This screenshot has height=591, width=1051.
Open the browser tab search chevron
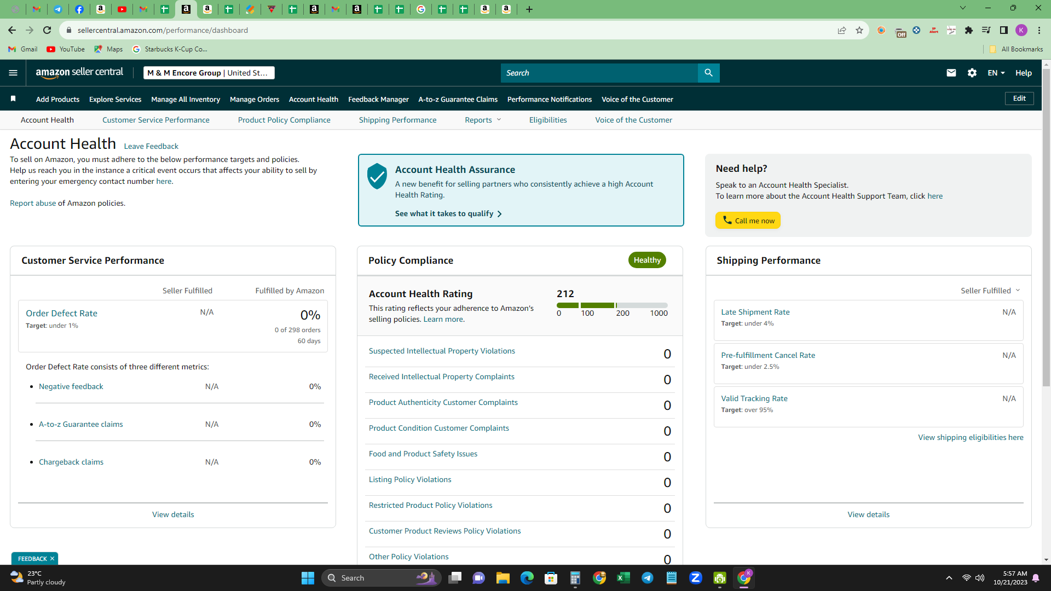click(963, 8)
